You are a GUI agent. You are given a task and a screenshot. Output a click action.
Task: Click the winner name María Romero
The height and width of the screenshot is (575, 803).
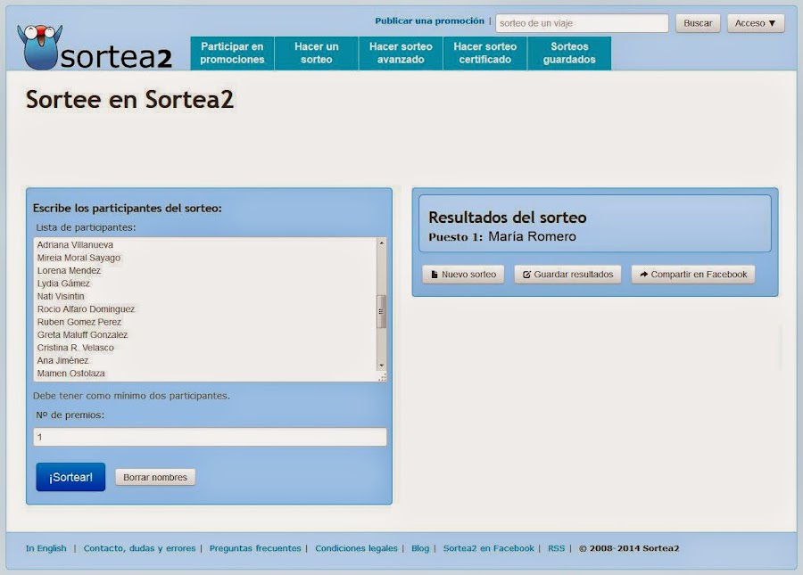[532, 236]
